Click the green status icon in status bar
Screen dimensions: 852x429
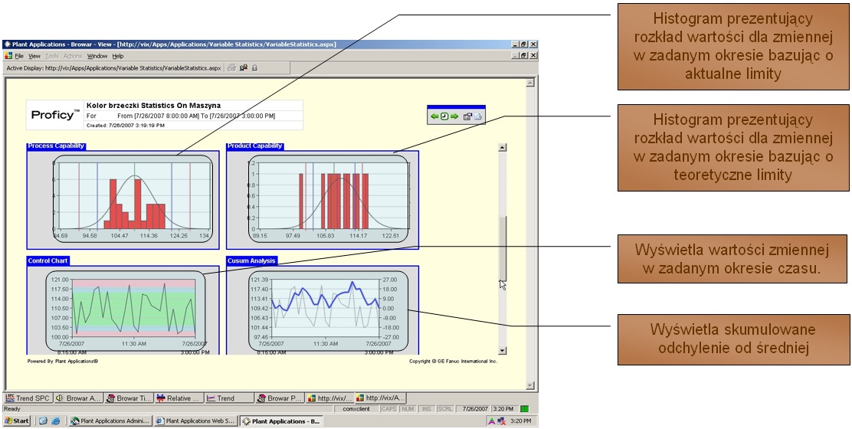524,409
